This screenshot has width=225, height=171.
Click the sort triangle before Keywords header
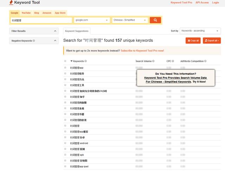pyautogui.click(x=71, y=61)
